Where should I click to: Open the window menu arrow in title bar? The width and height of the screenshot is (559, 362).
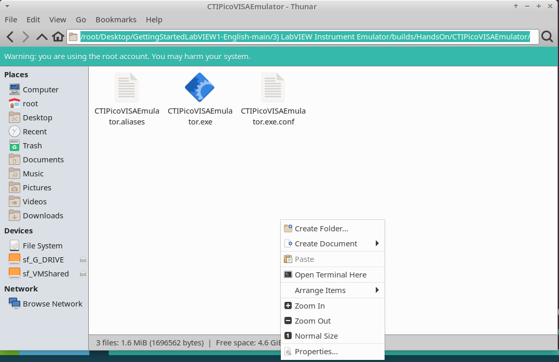click(7, 6)
